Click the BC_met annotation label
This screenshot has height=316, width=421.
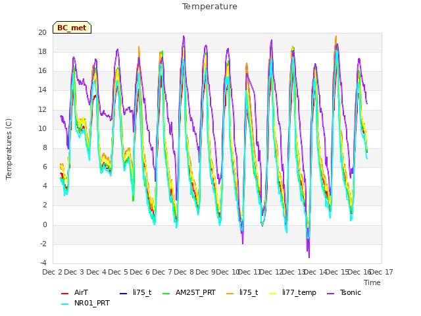(72, 28)
